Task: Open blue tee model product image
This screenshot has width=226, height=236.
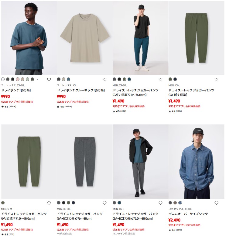Action: click(x=29, y=38)
